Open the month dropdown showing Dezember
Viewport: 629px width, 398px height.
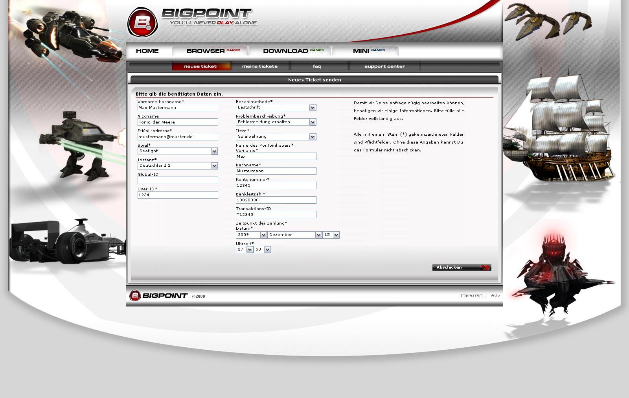point(295,235)
